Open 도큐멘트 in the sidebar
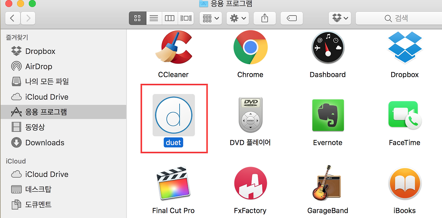 tap(63, 205)
